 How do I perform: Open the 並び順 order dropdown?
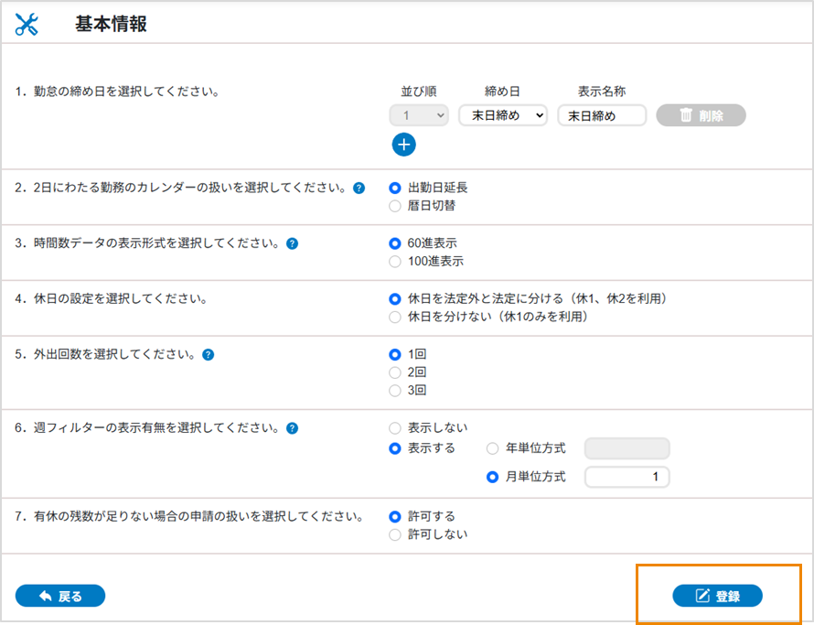(x=419, y=115)
